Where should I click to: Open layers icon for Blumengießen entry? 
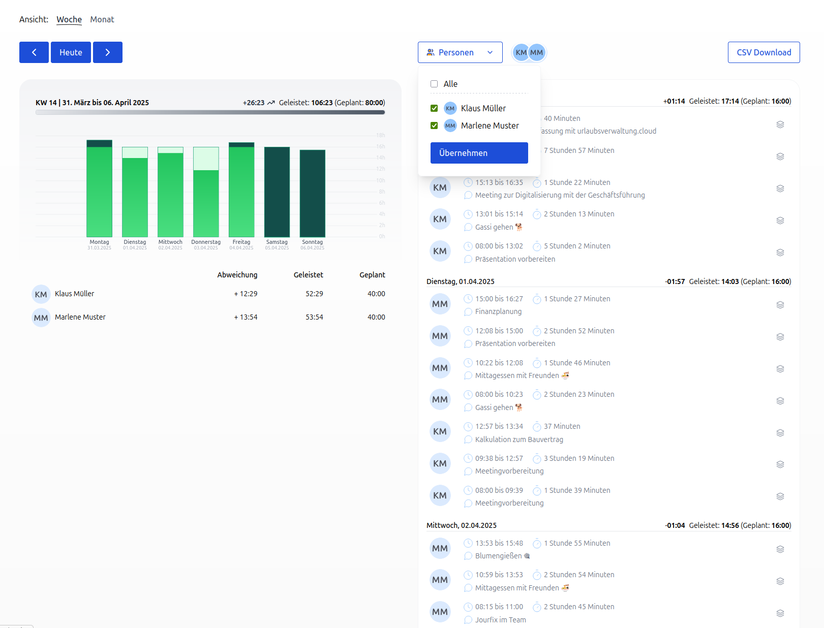tap(780, 549)
